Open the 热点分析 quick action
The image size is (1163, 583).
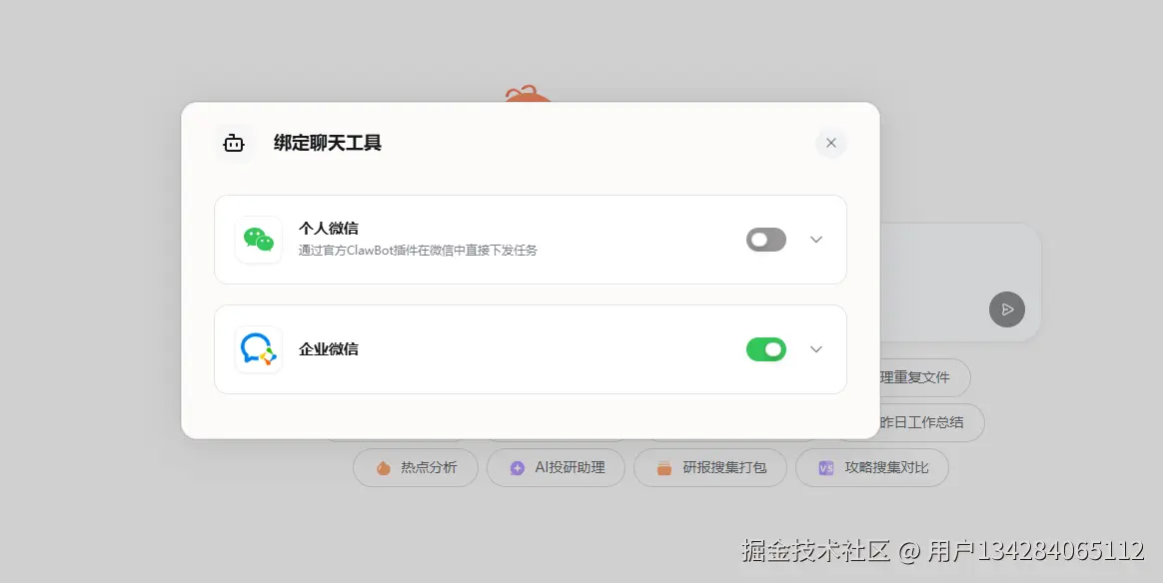416,467
